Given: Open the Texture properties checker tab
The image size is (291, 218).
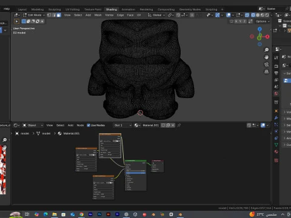Looking at the screenshot, I should 276,160.
